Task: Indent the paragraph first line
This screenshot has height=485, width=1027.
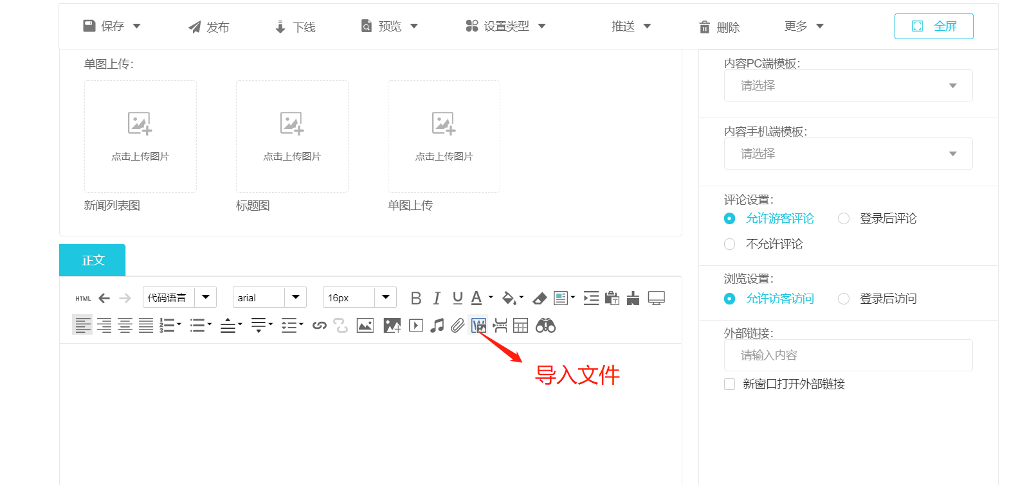Action: coord(591,298)
